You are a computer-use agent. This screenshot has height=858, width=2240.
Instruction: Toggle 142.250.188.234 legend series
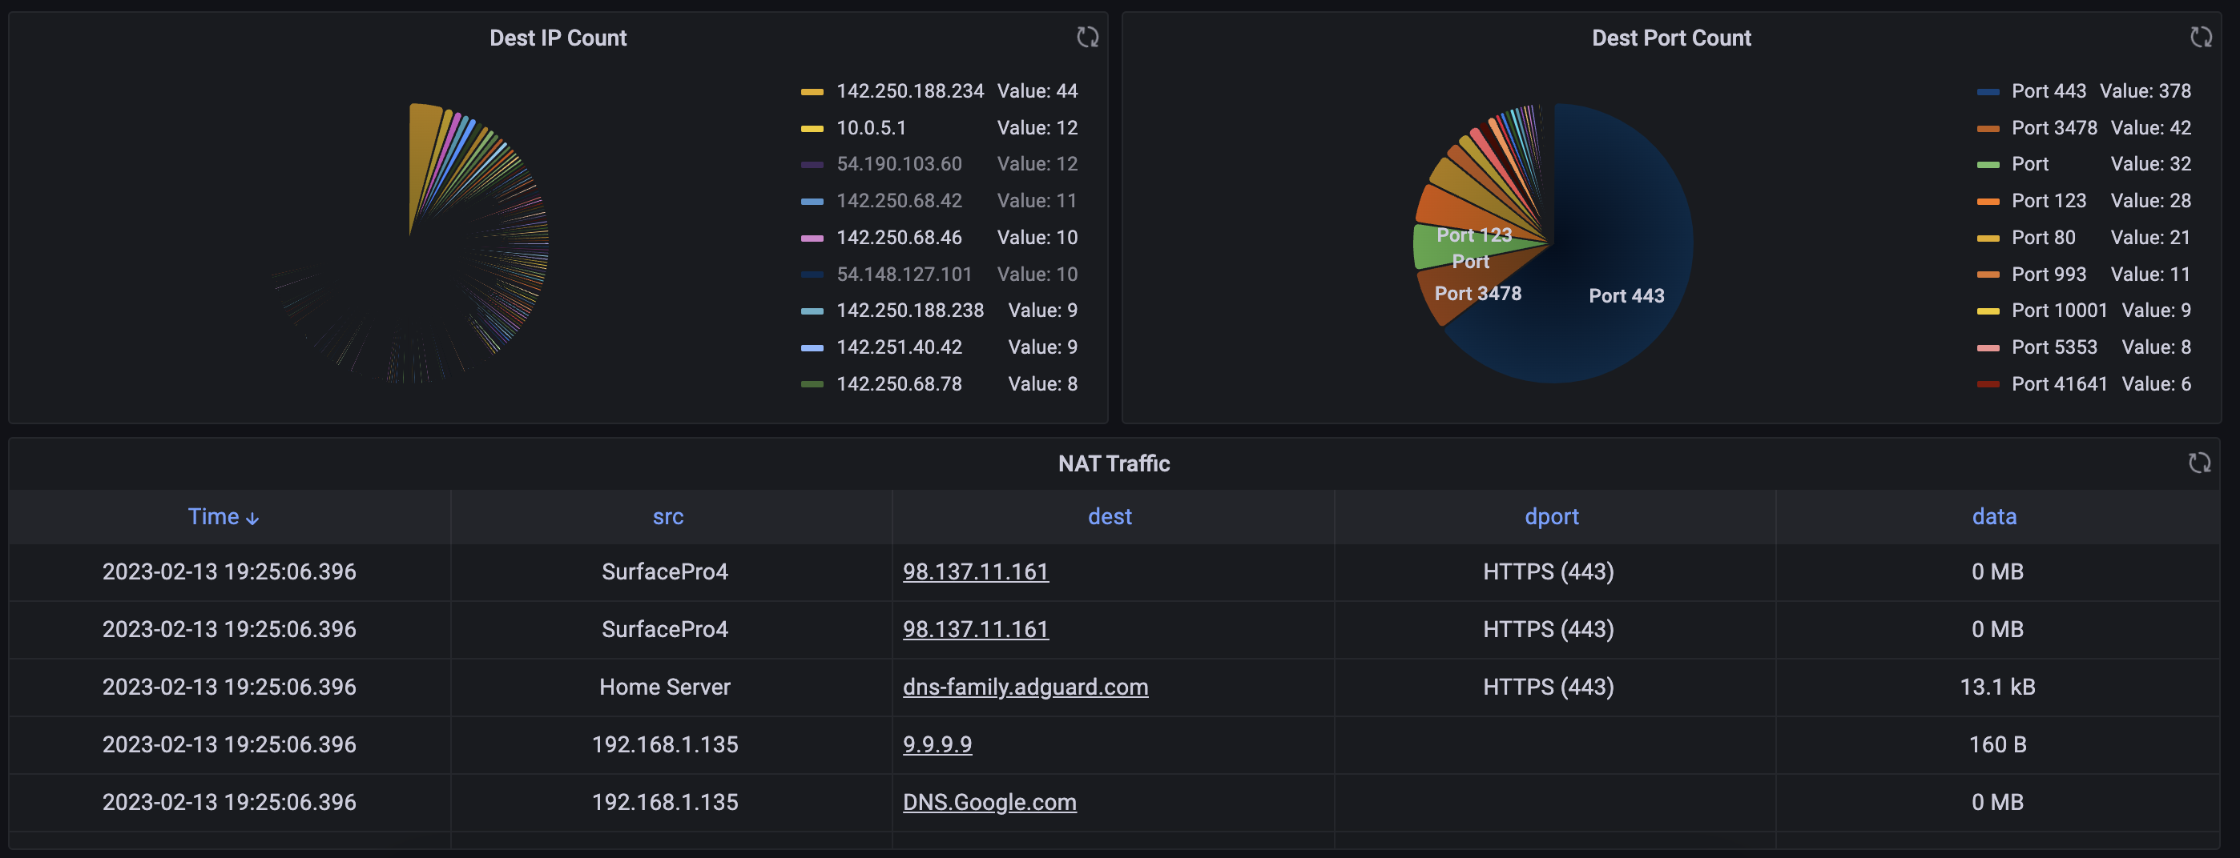[909, 91]
